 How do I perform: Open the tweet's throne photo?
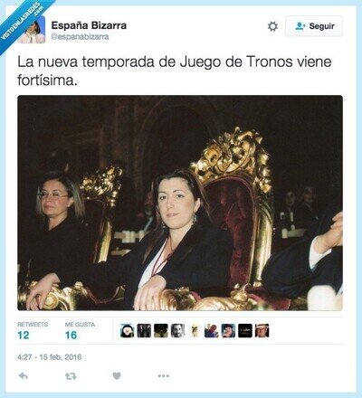coord(180,203)
